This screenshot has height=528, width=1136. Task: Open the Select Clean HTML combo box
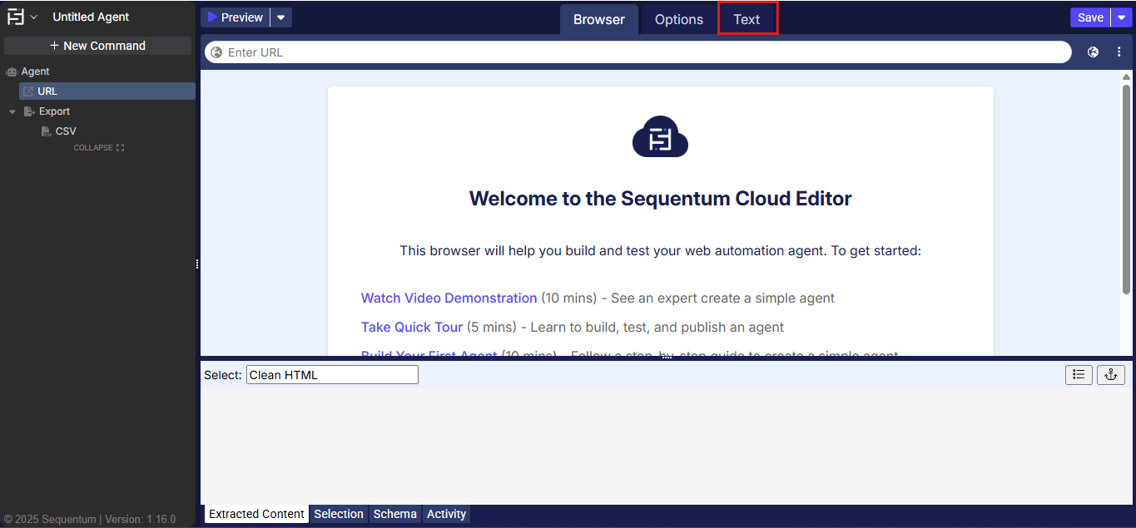pyautogui.click(x=332, y=375)
